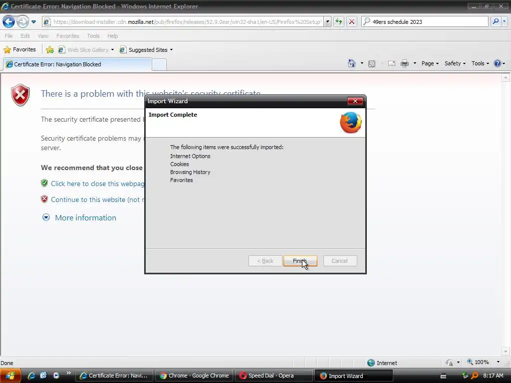Image resolution: width=511 pixels, height=383 pixels.
Task: Switch to Chrome - Google Chrome taskbar button
Action: [194, 376]
